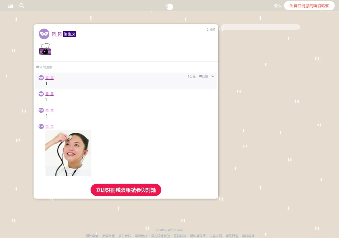
Task: Click the mask avatar beside reply 3
Action: (x=41, y=110)
